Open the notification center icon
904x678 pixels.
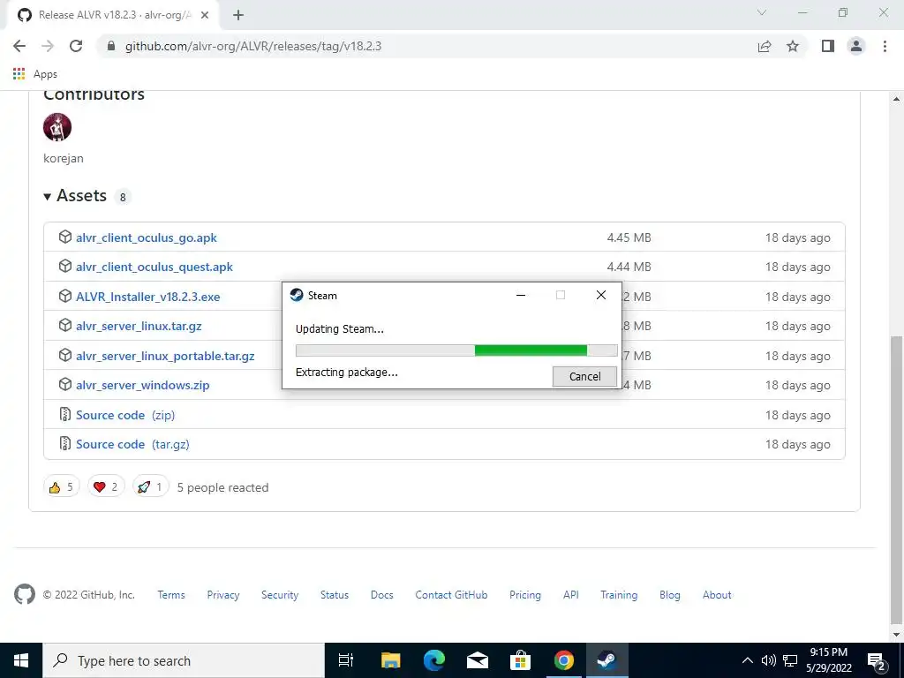point(877,662)
